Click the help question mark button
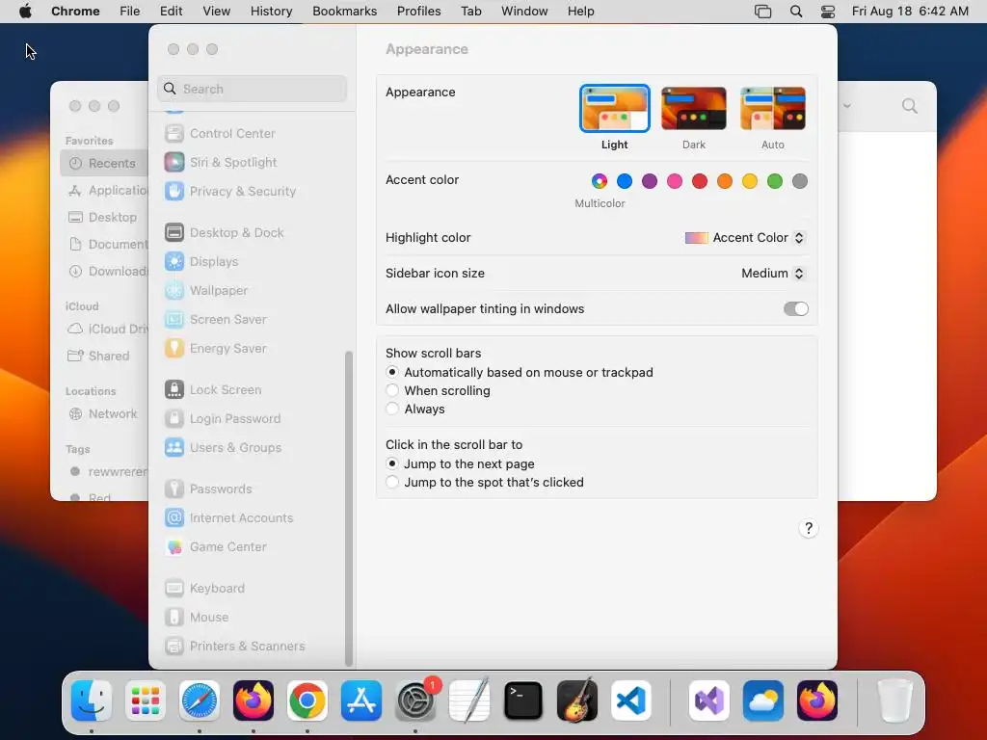The image size is (987, 740). (809, 529)
